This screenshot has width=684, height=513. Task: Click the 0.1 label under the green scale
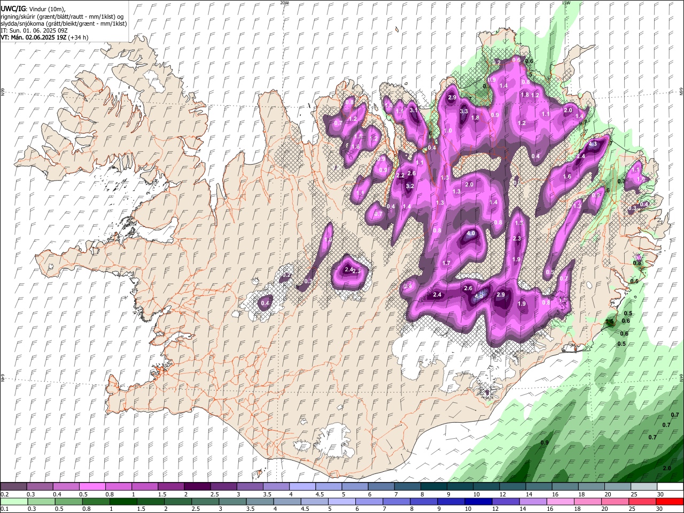pos(4,509)
